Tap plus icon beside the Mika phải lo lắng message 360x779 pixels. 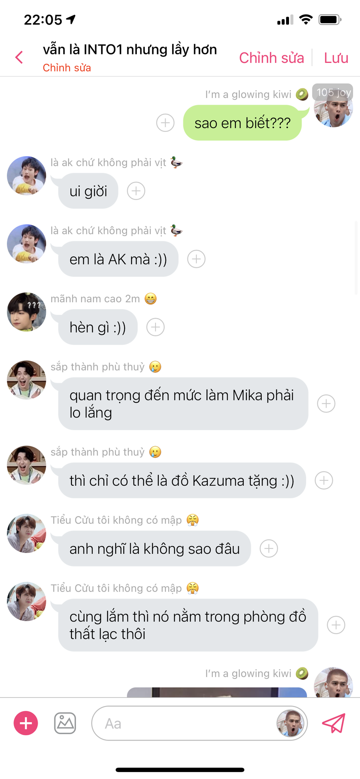(x=326, y=404)
